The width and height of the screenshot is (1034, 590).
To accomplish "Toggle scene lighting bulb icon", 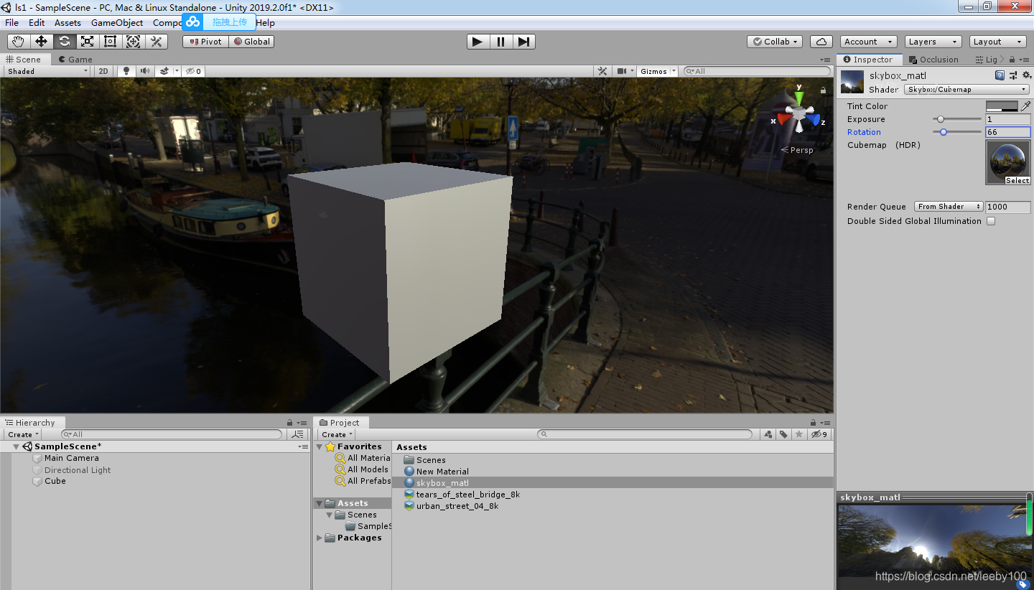I will [x=126, y=71].
